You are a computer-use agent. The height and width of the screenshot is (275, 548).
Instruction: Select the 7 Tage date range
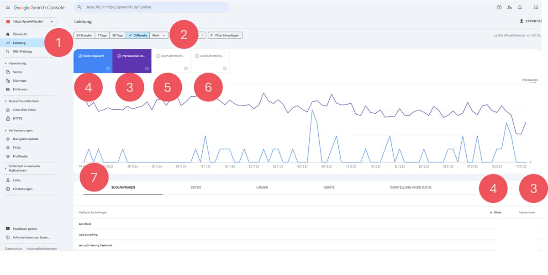pos(102,35)
